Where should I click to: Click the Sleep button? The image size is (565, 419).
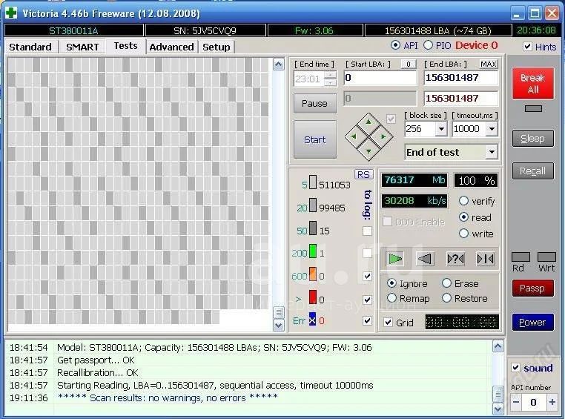(x=533, y=139)
